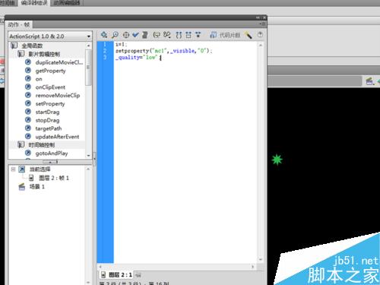Switch to the 编译器错误 tab

[x=34, y=3]
